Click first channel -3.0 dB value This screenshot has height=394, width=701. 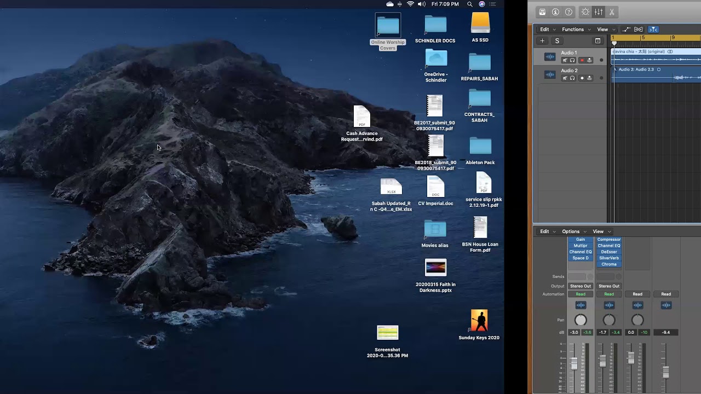click(574, 332)
